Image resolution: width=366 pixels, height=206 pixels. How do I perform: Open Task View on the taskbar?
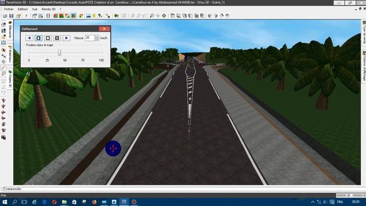(x=24, y=202)
